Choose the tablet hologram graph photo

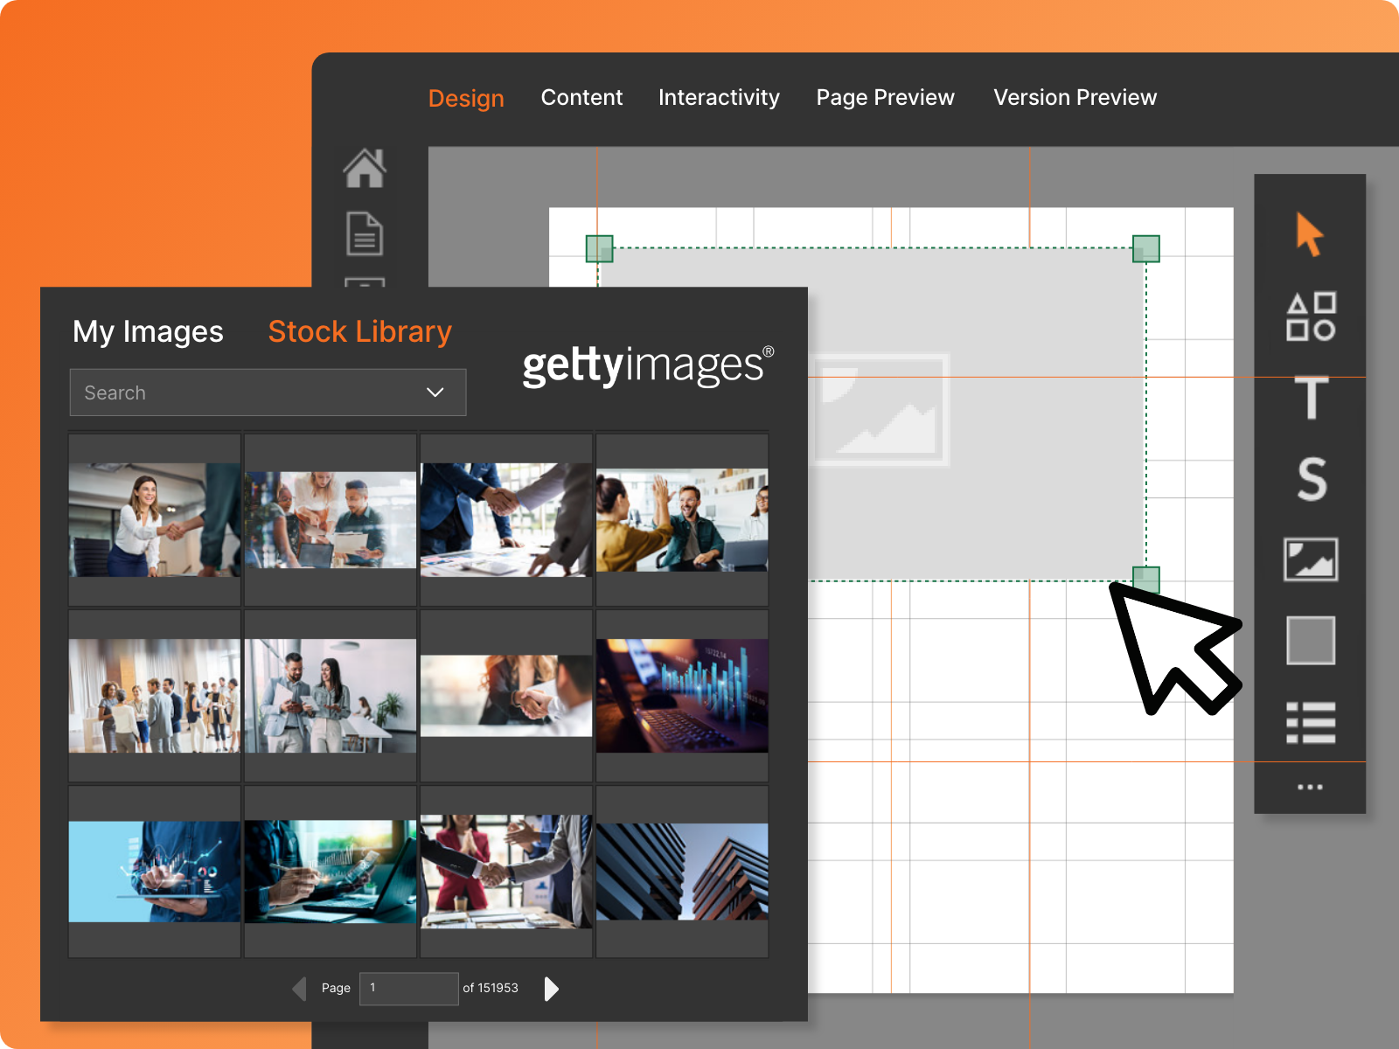(154, 872)
